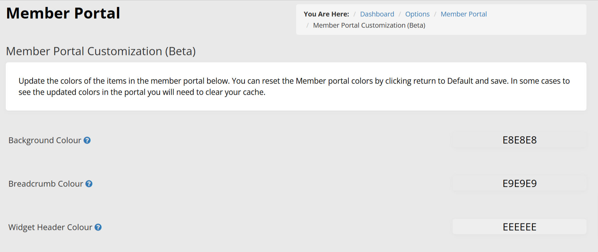Viewport: 598px width, 252px height.
Task: Click the slash separator between Dashboard and Options
Action: 400,14
